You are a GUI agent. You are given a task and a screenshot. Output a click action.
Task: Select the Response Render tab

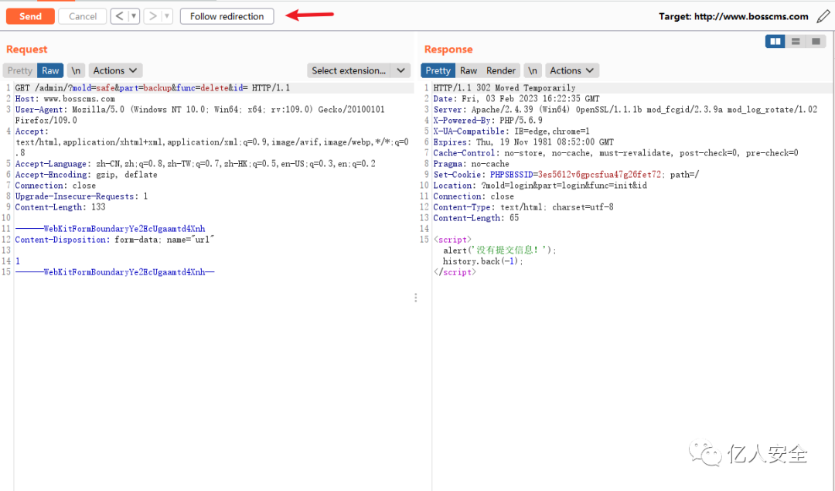(500, 70)
